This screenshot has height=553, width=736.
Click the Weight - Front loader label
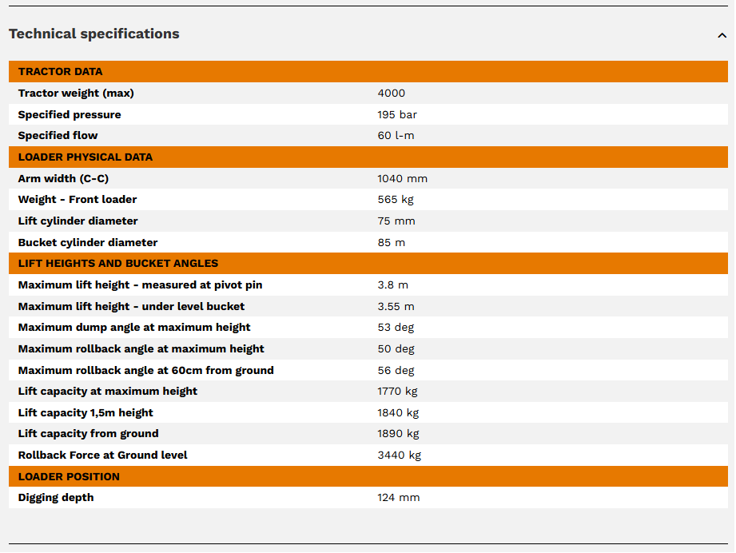[x=78, y=200]
